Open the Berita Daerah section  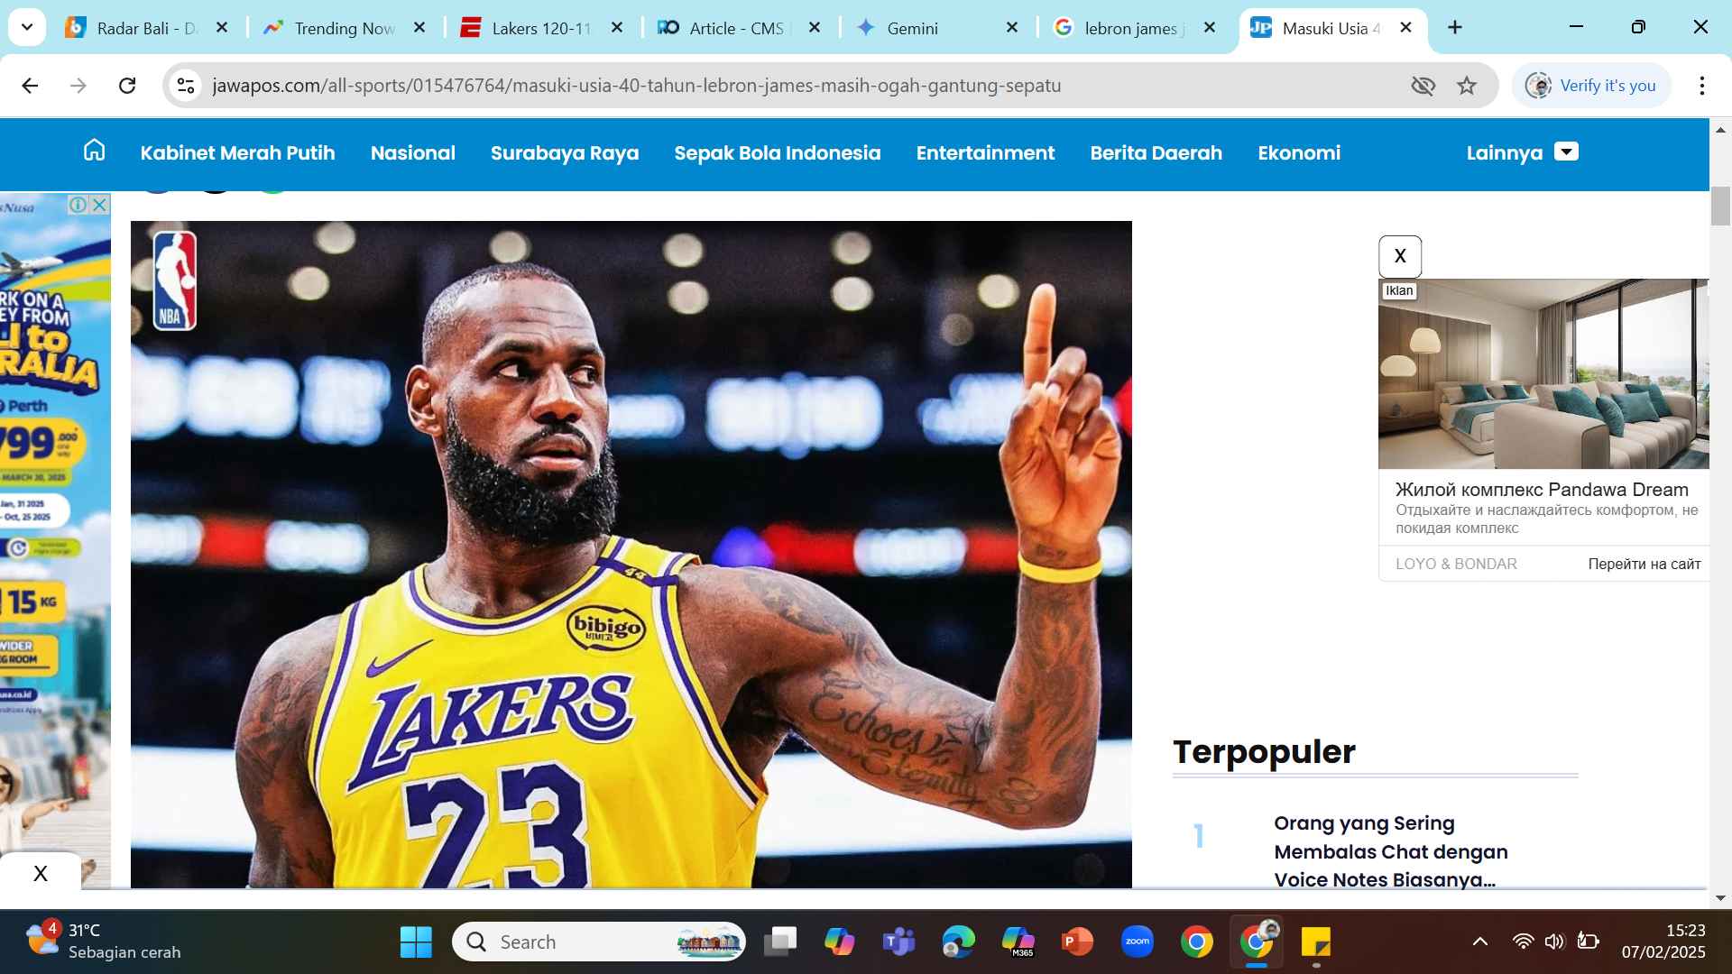pos(1156,153)
